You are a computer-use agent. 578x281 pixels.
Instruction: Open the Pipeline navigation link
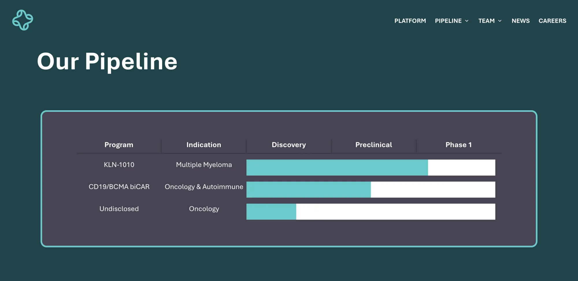tap(448, 21)
